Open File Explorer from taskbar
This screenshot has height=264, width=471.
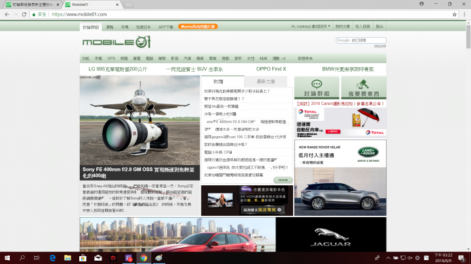[67, 257]
